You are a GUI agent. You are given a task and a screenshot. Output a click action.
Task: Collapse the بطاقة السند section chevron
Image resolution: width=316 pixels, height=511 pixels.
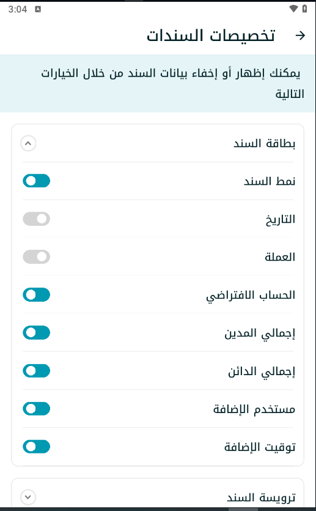(28, 143)
